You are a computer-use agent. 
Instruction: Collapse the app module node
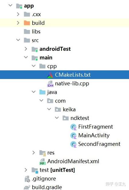coord(11,5)
